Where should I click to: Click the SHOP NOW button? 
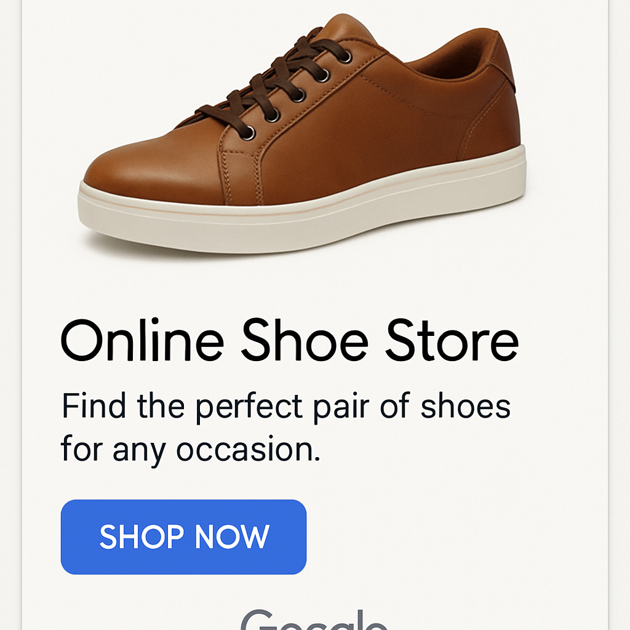183,536
